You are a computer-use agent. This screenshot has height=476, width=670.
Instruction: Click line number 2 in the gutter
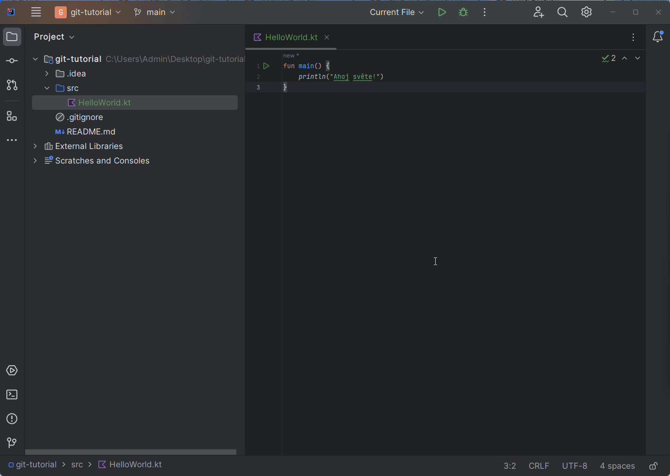tap(259, 77)
